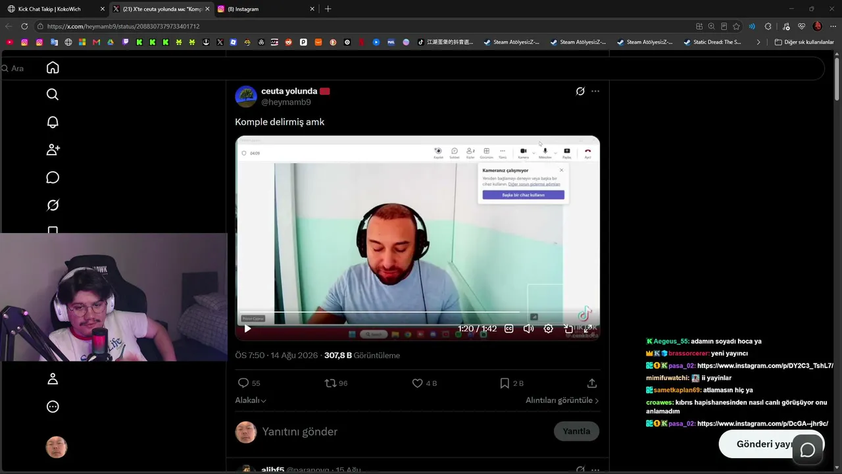Open Explore with sidebar magnifier icon
The image size is (842, 474).
pos(53,94)
